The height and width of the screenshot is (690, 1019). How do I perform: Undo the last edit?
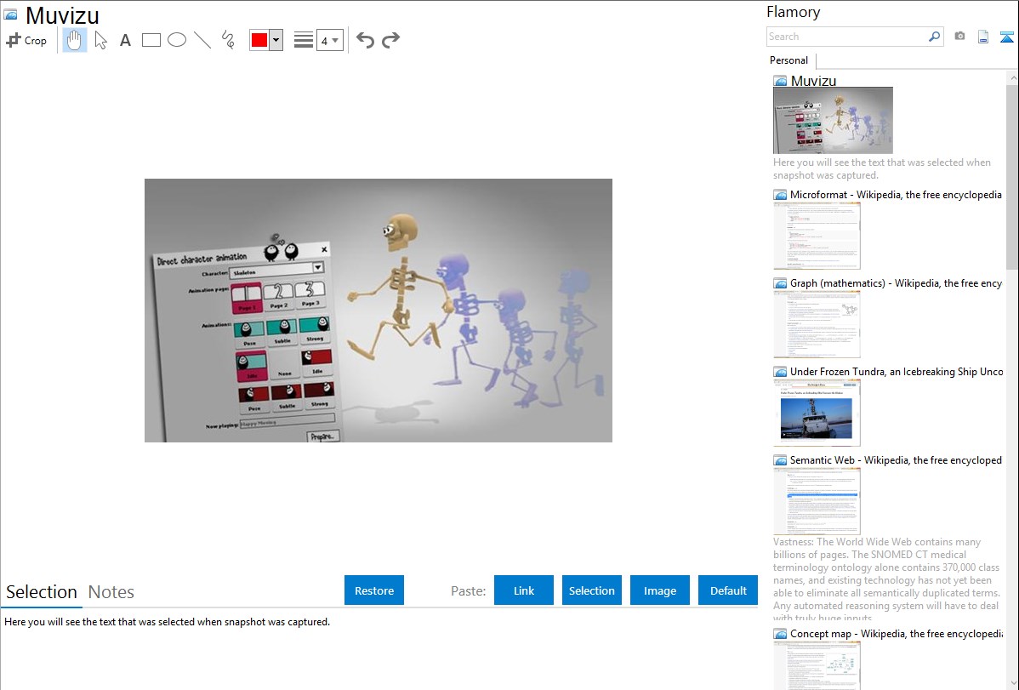click(x=365, y=40)
